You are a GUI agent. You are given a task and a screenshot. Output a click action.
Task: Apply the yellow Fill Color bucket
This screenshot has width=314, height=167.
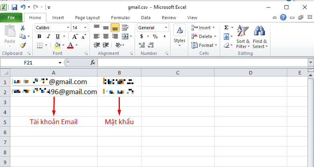(x=57, y=45)
